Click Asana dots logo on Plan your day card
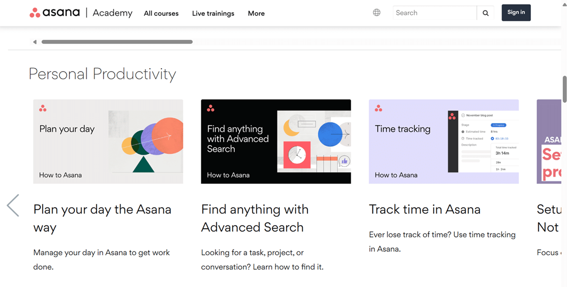 point(43,108)
